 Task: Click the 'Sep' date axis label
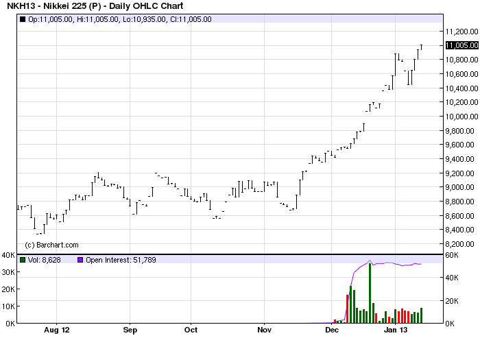(130, 330)
